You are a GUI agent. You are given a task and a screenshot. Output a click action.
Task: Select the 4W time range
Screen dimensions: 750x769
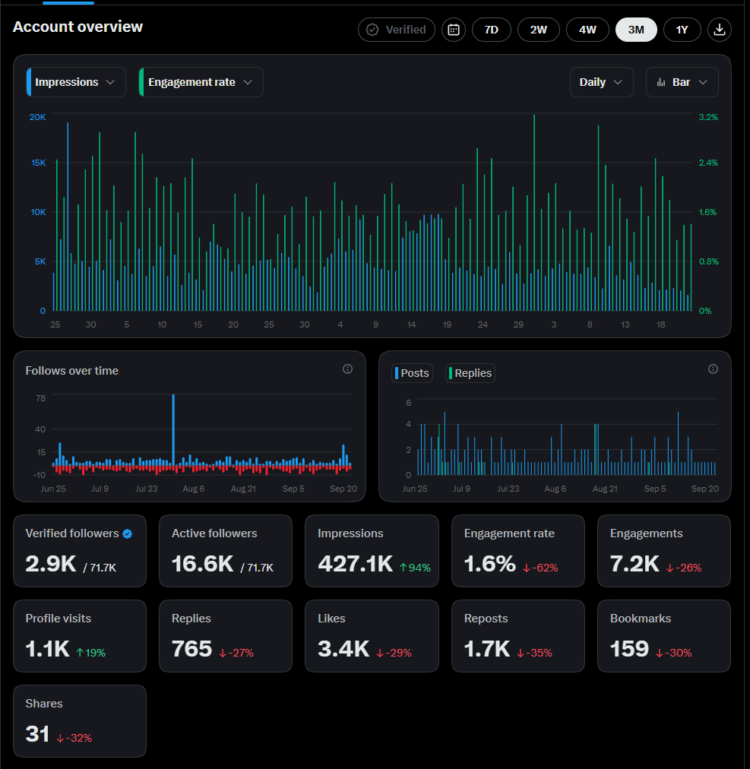tap(587, 30)
